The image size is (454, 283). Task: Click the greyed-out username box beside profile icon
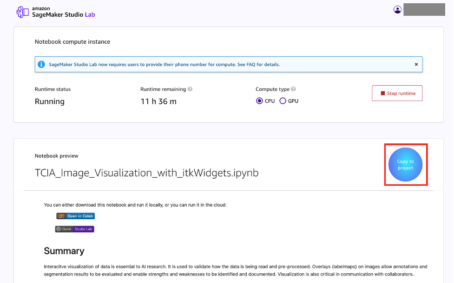tap(424, 10)
